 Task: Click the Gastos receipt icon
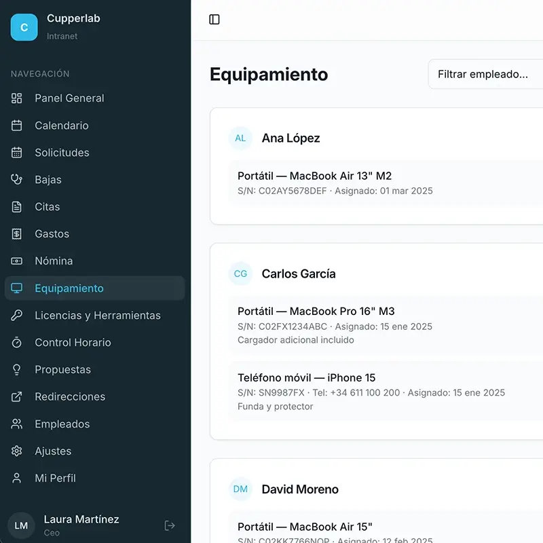pos(16,233)
